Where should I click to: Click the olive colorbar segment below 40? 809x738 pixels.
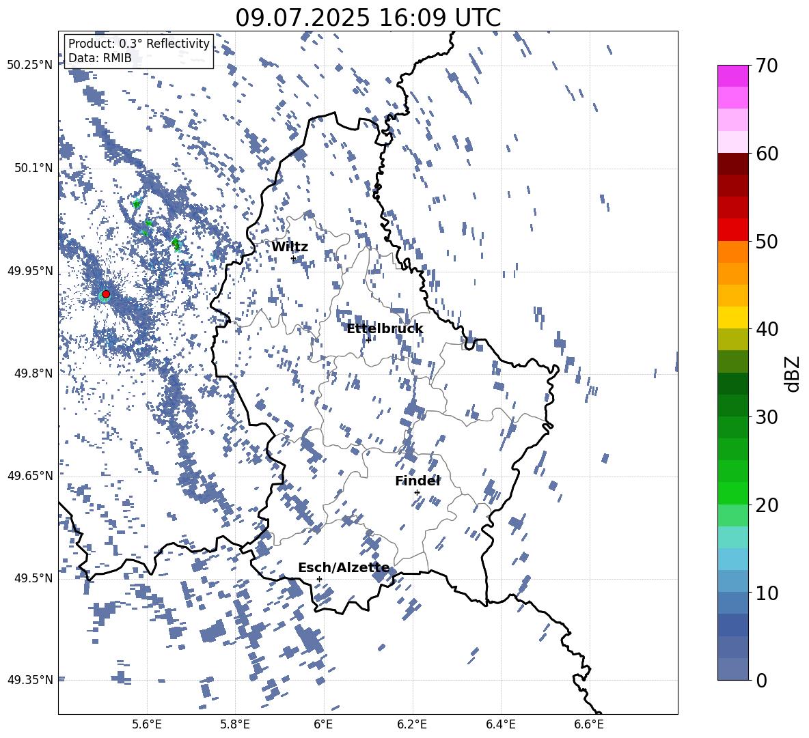tap(732, 339)
